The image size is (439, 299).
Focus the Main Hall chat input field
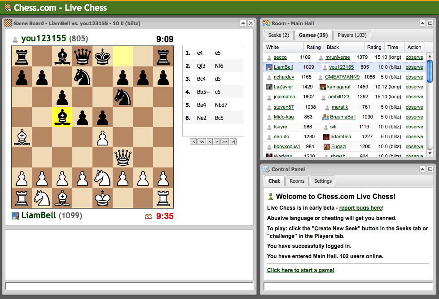348,286
